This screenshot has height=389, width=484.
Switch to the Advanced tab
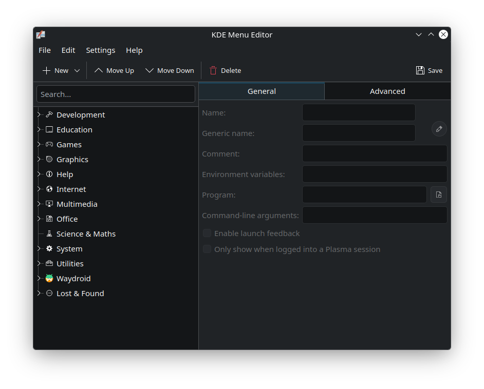point(387,91)
